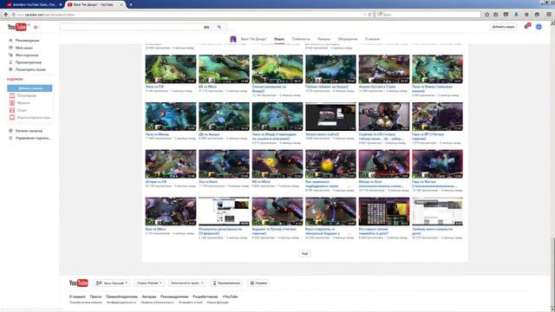The width and height of the screenshot is (555, 312).
Task: Click the smiley chat icon in the browser toolbar
Action: (x=538, y=15)
